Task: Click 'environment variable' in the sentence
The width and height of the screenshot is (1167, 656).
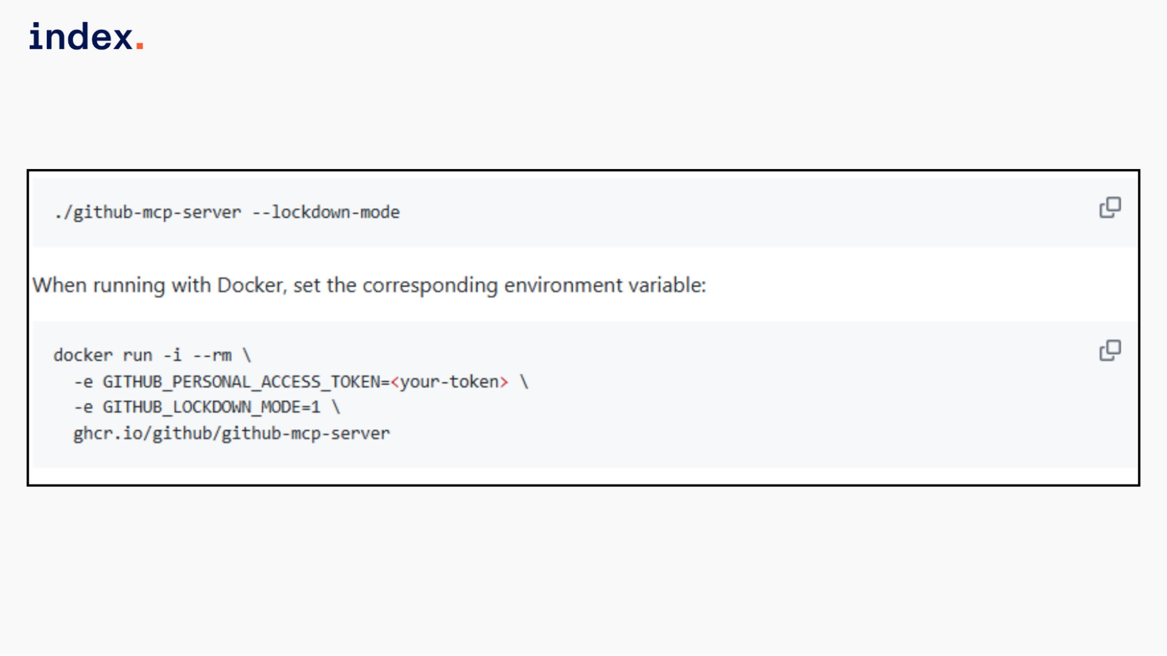Action: click(x=604, y=285)
